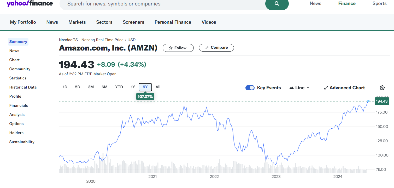The height and width of the screenshot is (188, 394).
Task: Click the current price dot on chart
Action: click(x=368, y=101)
